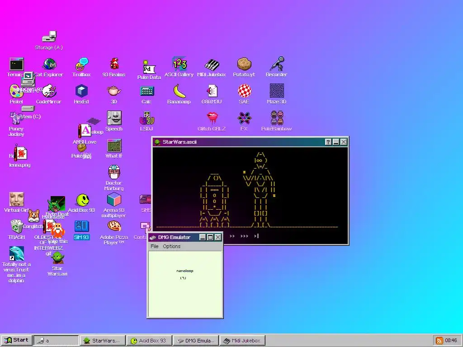Launch the Adobe Pizza Player icon
Image resolution: width=463 pixels, height=347 pixels.
[x=114, y=226]
